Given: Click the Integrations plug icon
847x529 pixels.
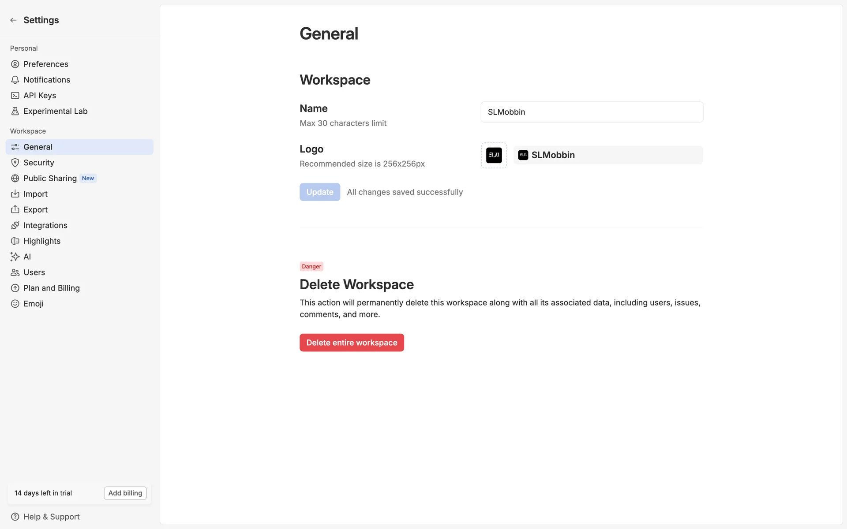Looking at the screenshot, I should (15, 225).
